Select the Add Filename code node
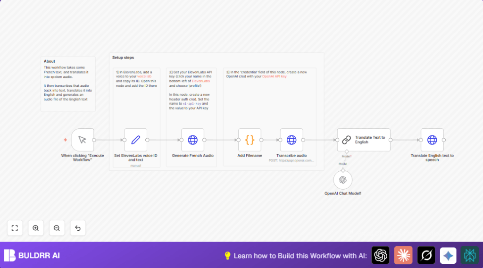Viewport: 483px width, 268px height. (250, 140)
